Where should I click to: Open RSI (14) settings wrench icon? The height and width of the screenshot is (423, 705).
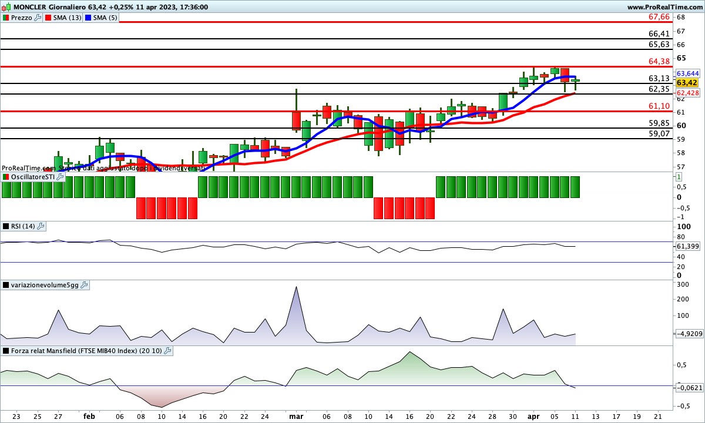41,226
